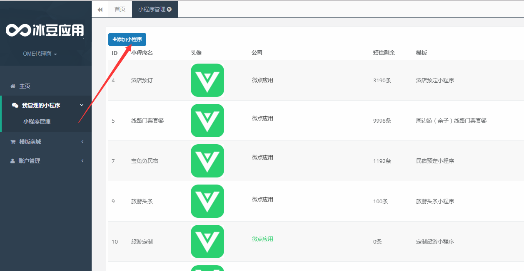Click the 酒店预定小程序 template cell
Viewport: 524px width, 271px height.
[435, 80]
